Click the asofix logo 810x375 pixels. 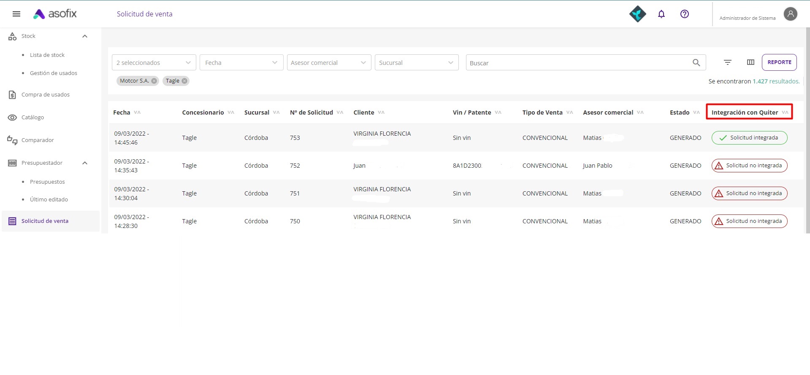pos(55,14)
